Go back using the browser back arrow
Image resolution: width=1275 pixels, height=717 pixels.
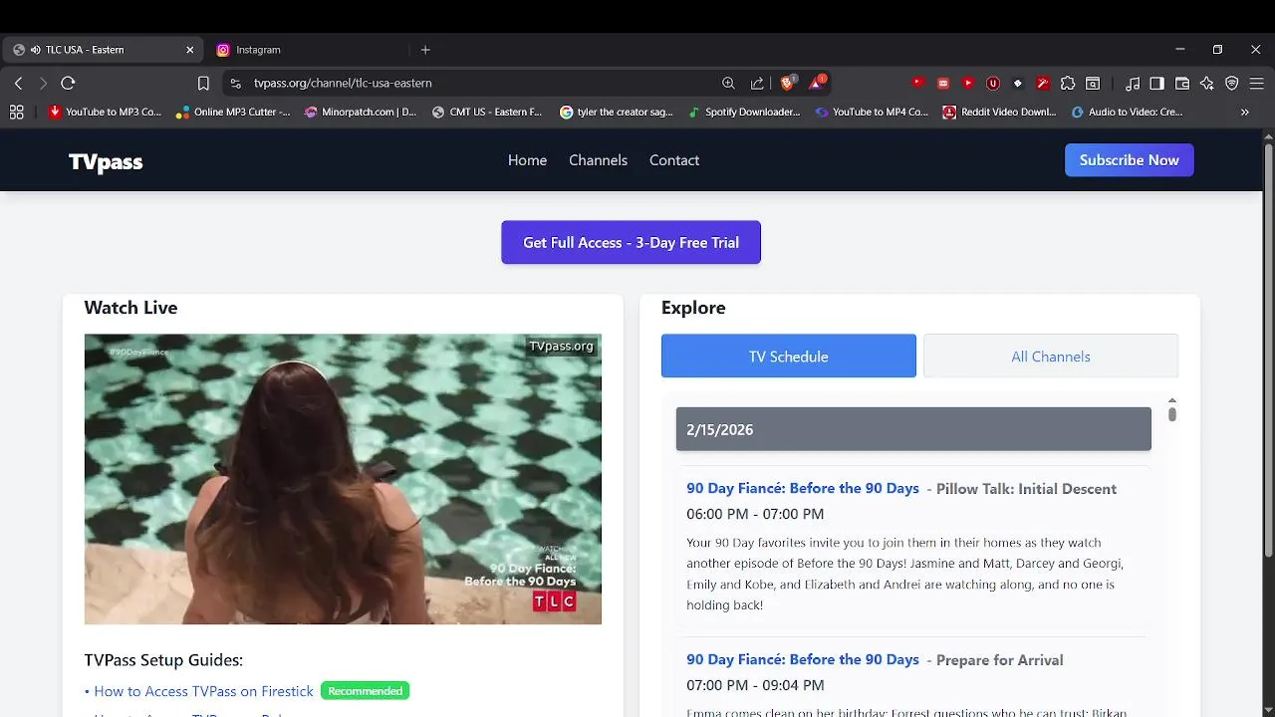tap(18, 84)
